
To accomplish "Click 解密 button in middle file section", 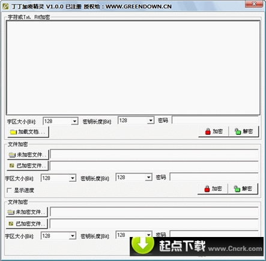I will pos(243,189).
